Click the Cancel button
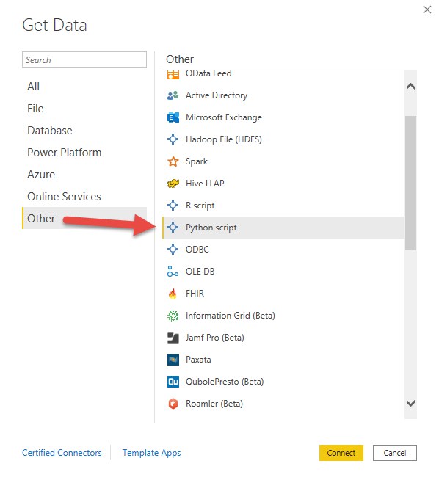Image resolution: width=439 pixels, height=483 pixels. point(395,453)
